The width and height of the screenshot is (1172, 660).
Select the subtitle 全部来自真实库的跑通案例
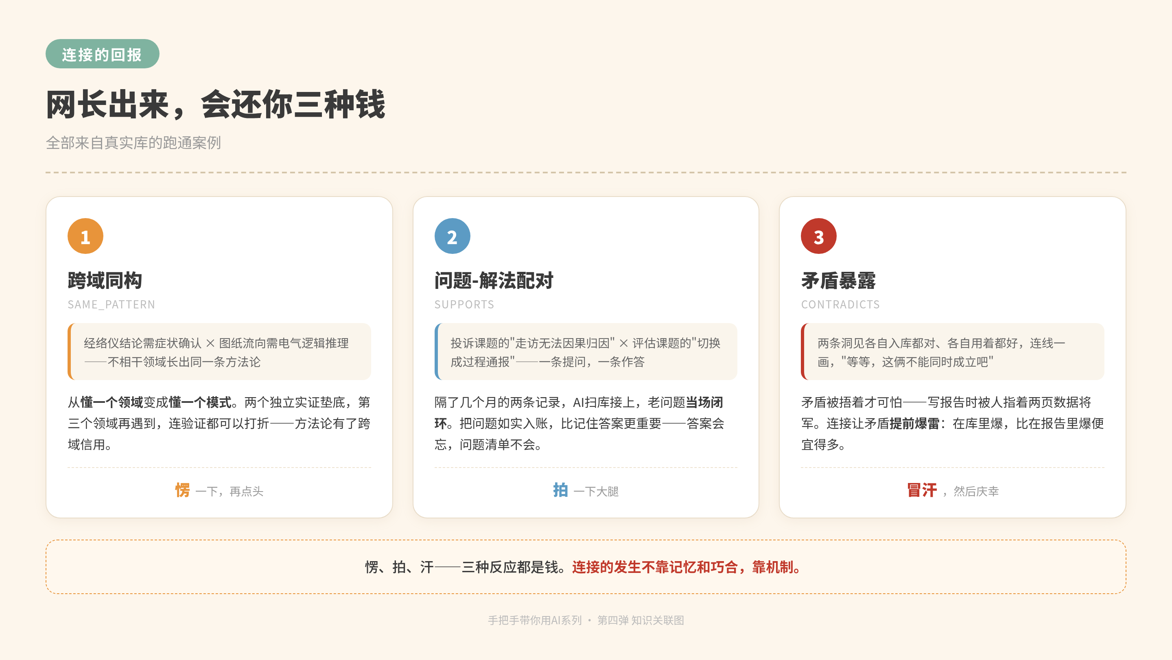pyautogui.click(x=133, y=143)
